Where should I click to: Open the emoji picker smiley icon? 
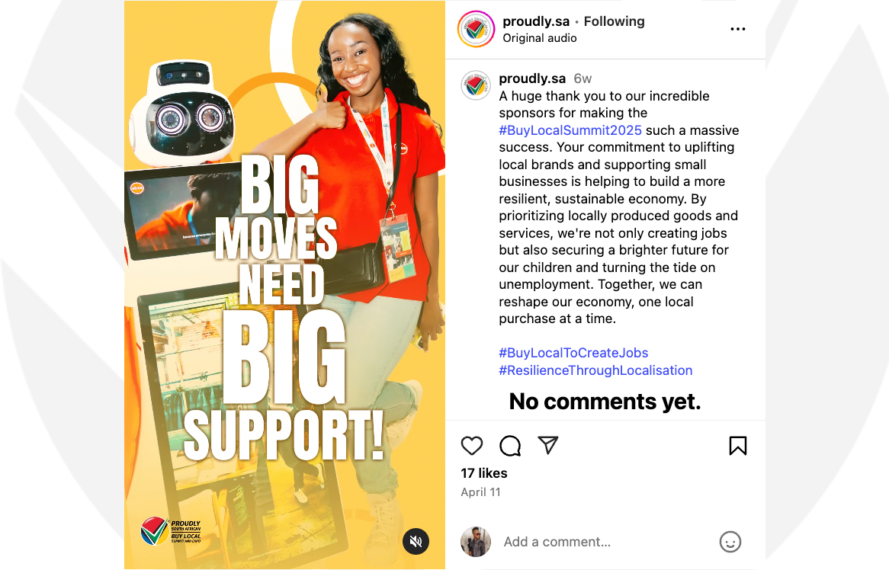click(x=730, y=542)
